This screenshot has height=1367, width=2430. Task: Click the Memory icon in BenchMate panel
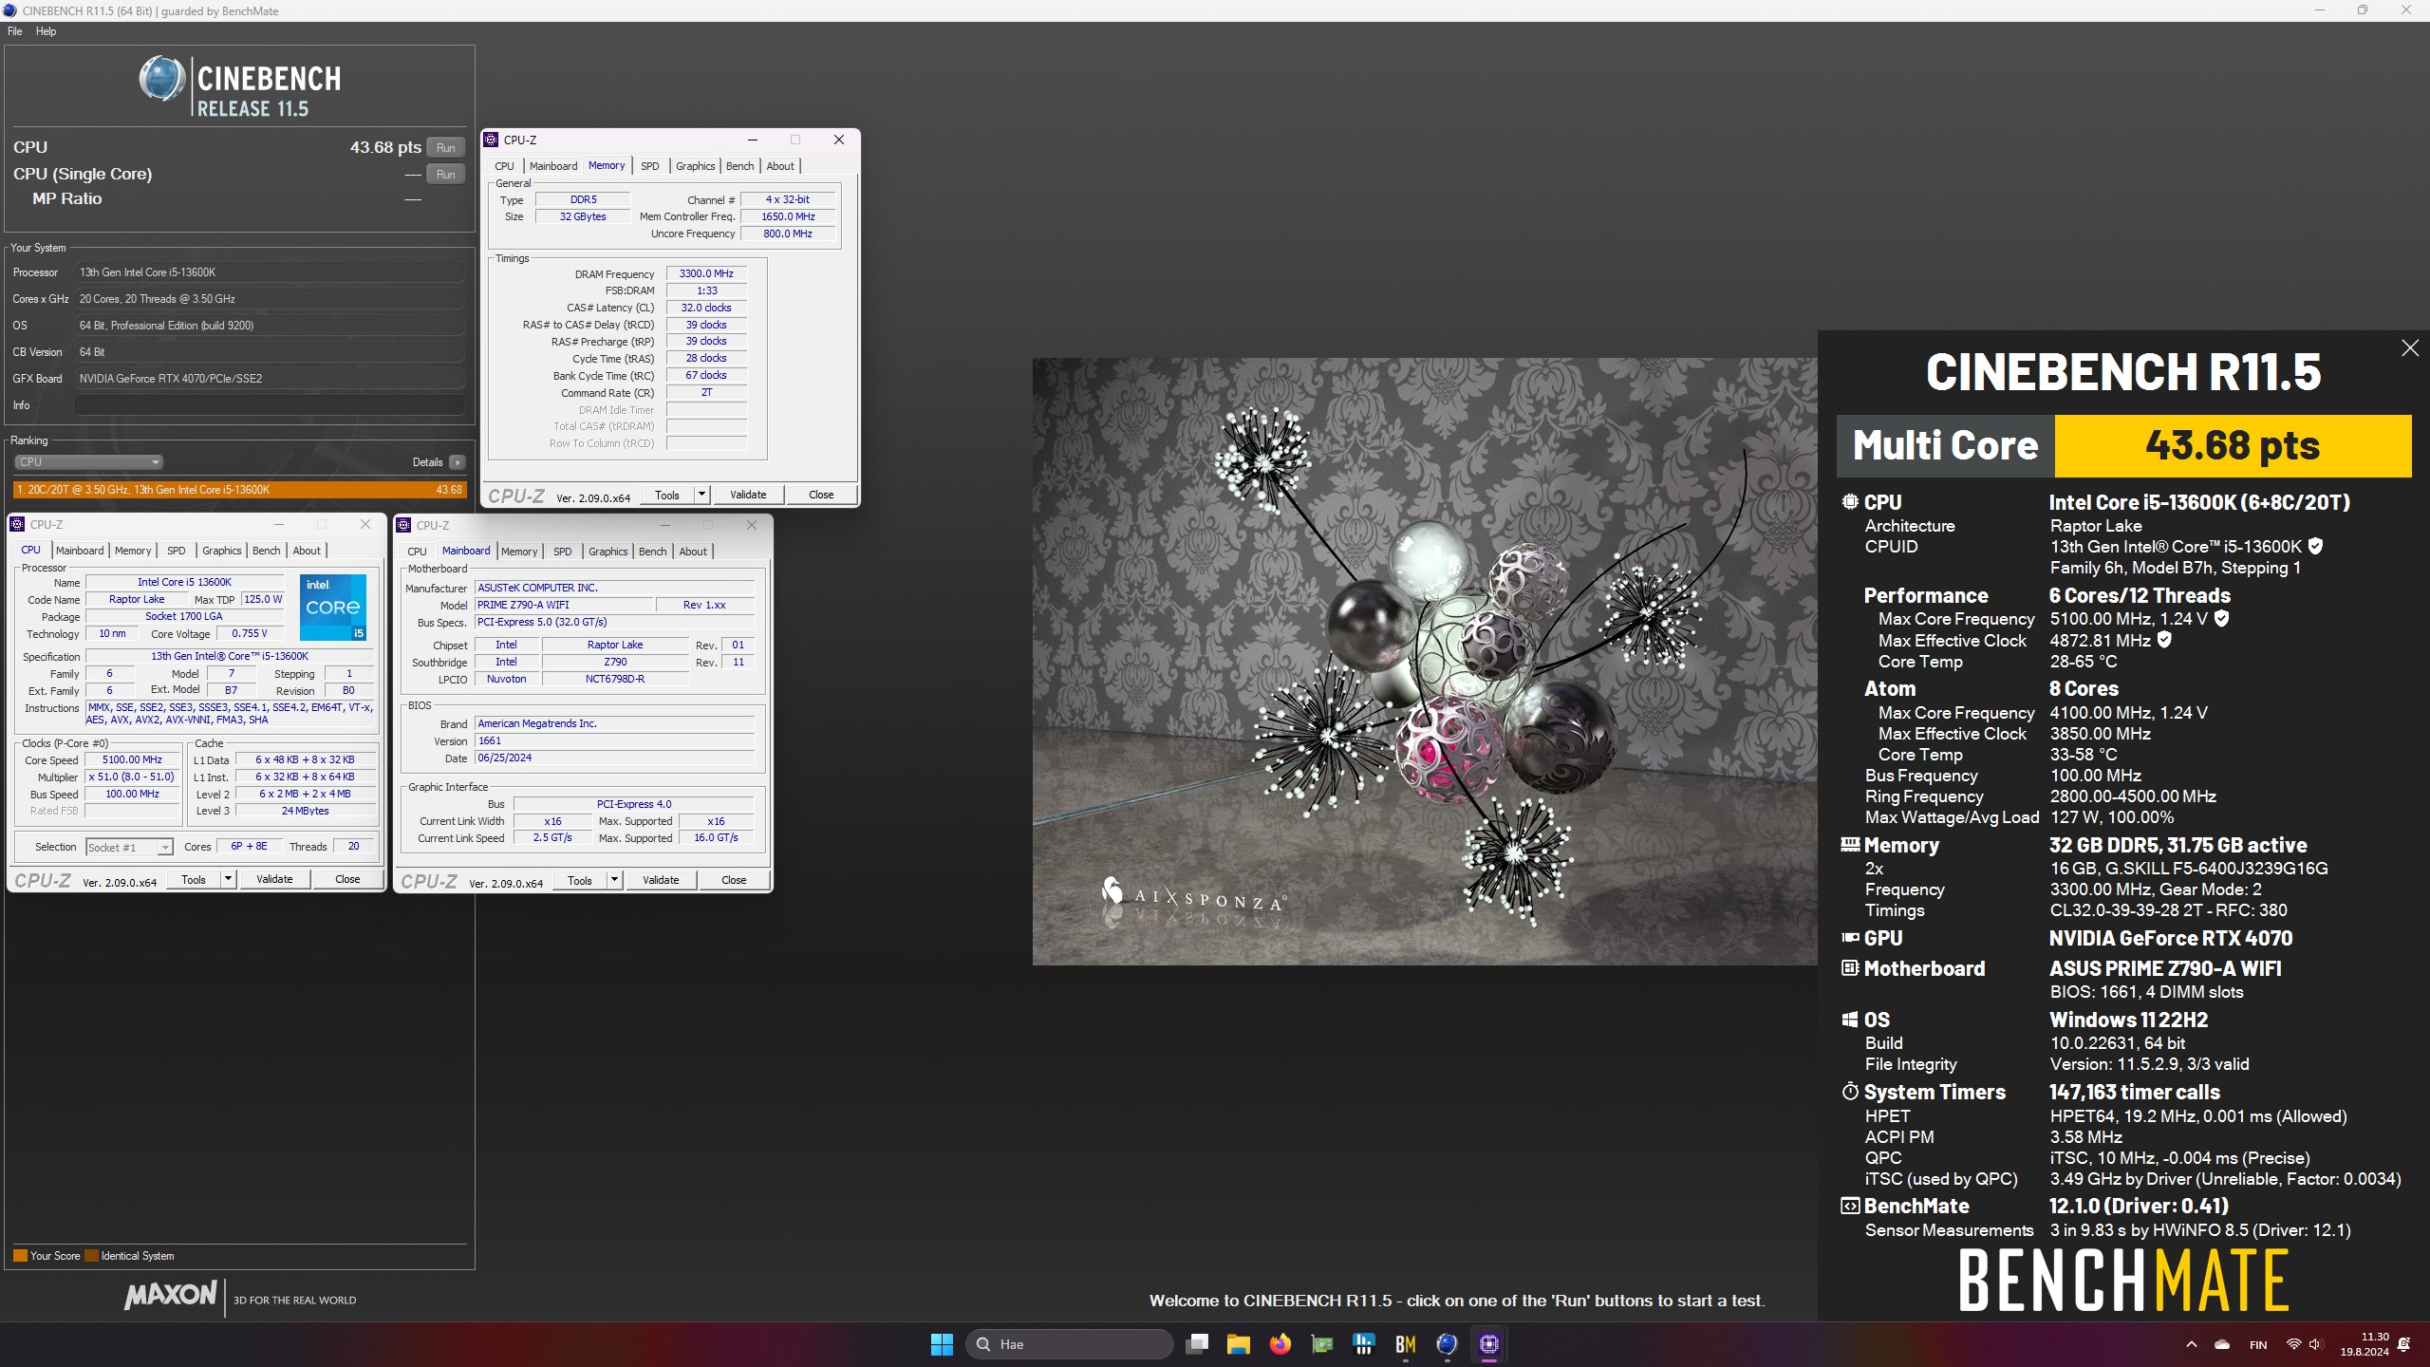1850,844
